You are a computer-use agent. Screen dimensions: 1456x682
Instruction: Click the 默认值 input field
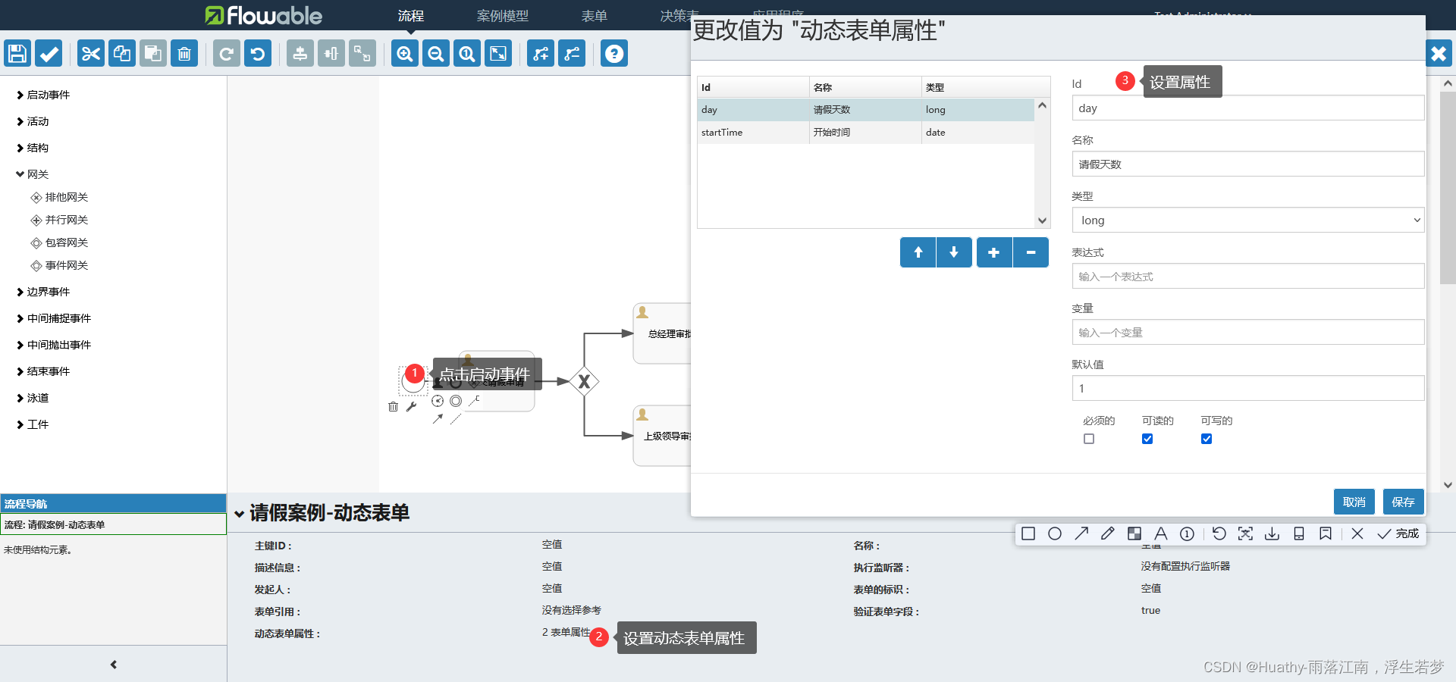[x=1248, y=389]
